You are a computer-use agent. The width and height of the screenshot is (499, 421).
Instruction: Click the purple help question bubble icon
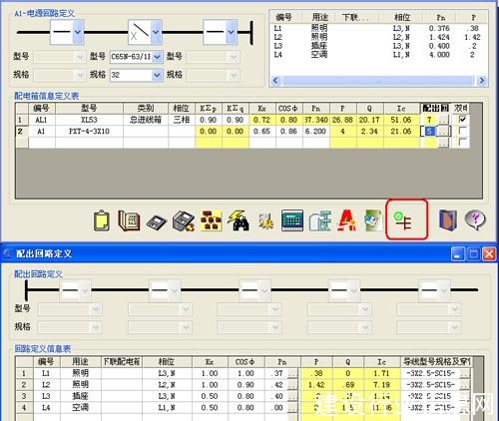pos(475,220)
